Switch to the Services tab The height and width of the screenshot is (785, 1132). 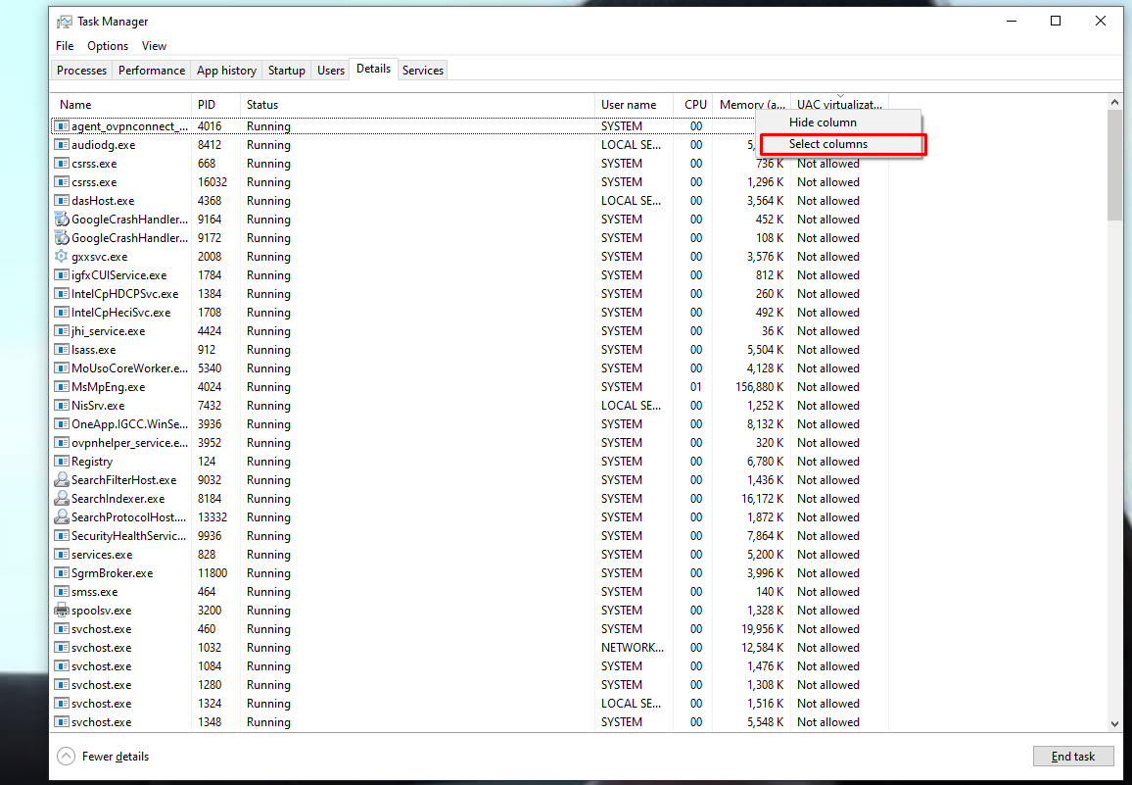point(423,71)
